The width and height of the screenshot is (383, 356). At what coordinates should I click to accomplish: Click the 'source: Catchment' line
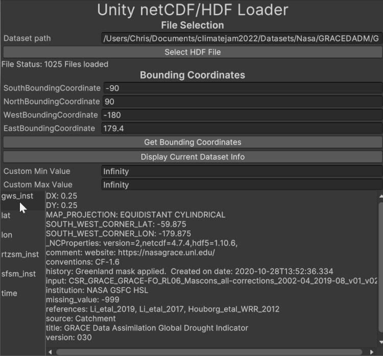click(81, 319)
